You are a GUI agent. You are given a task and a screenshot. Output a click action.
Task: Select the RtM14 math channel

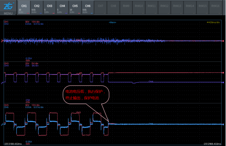(x=190, y=8)
